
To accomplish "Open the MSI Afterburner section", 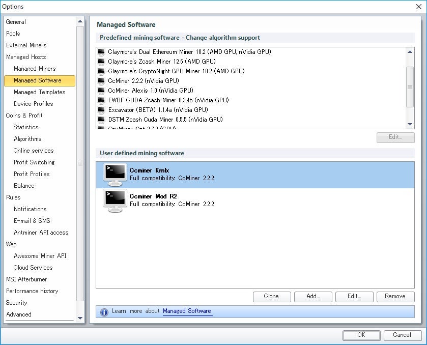I will (x=26, y=279).
